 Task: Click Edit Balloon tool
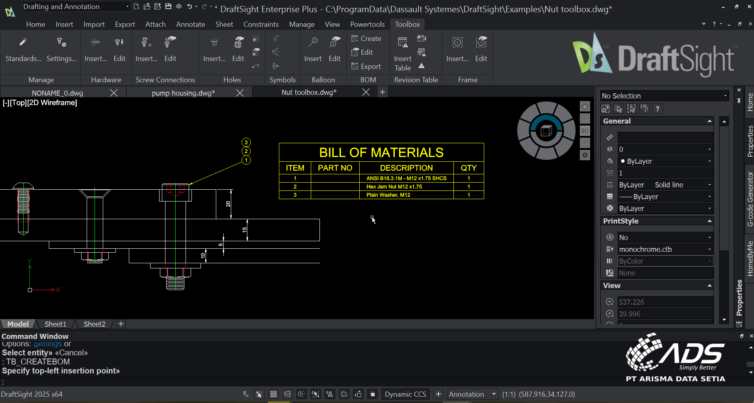pyautogui.click(x=334, y=50)
